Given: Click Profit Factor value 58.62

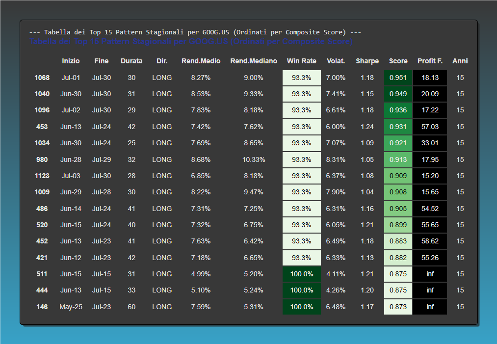Looking at the screenshot, I should pos(430,241).
